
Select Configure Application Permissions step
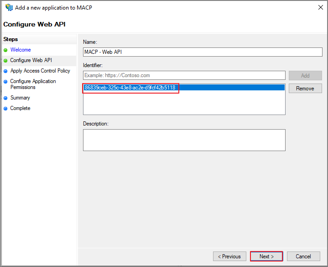click(x=33, y=84)
